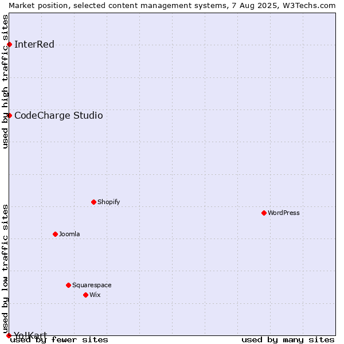Click the Yo!Kart label

click(30, 335)
